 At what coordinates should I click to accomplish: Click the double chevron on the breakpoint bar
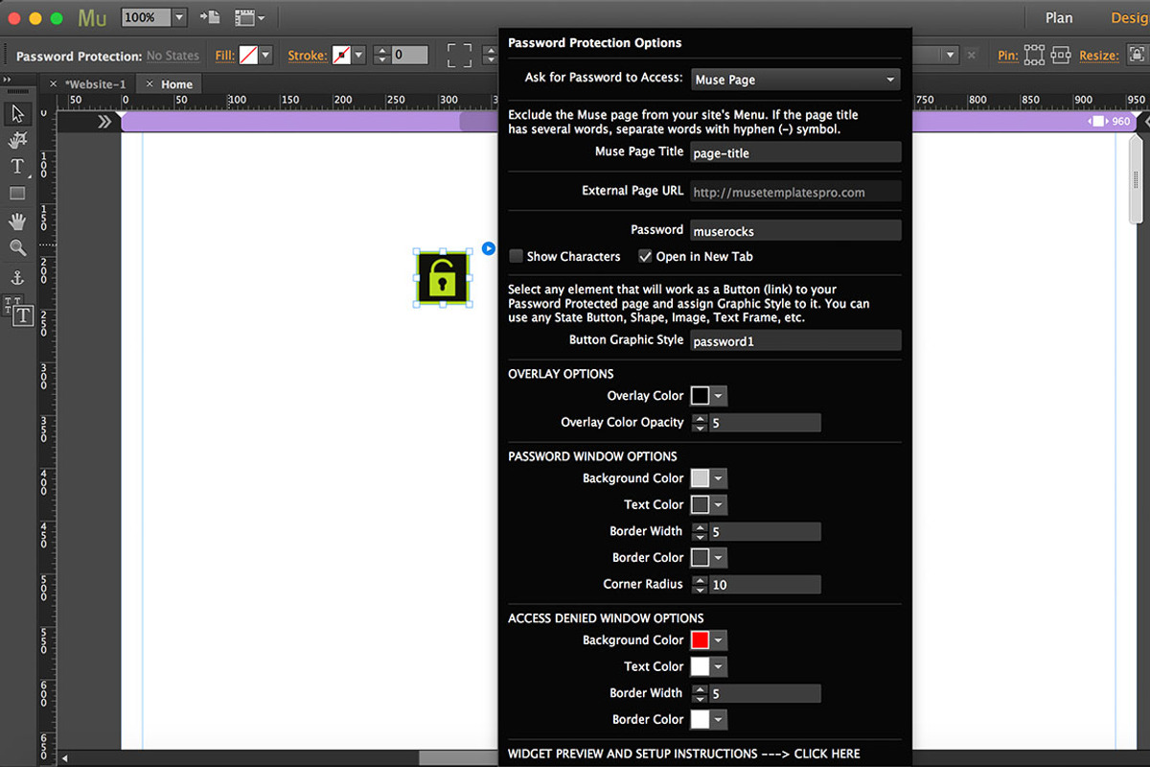click(104, 121)
